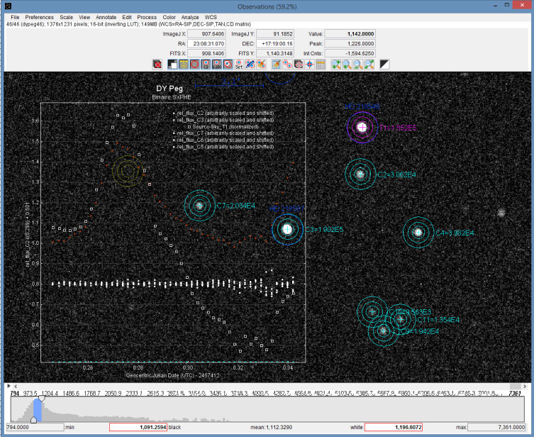Open the View menu

84,17
